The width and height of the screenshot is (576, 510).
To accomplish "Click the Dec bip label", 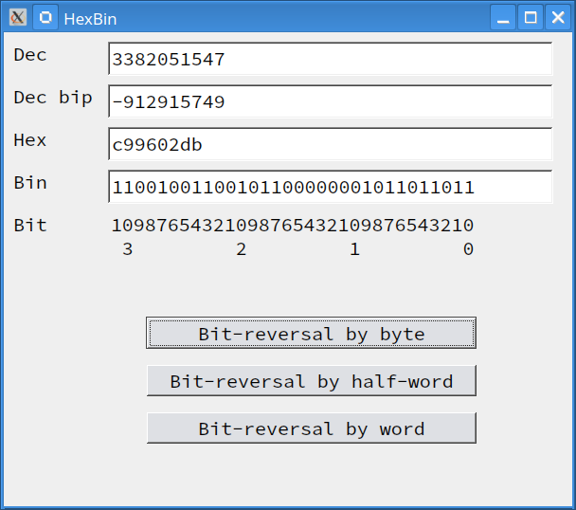I will point(53,98).
